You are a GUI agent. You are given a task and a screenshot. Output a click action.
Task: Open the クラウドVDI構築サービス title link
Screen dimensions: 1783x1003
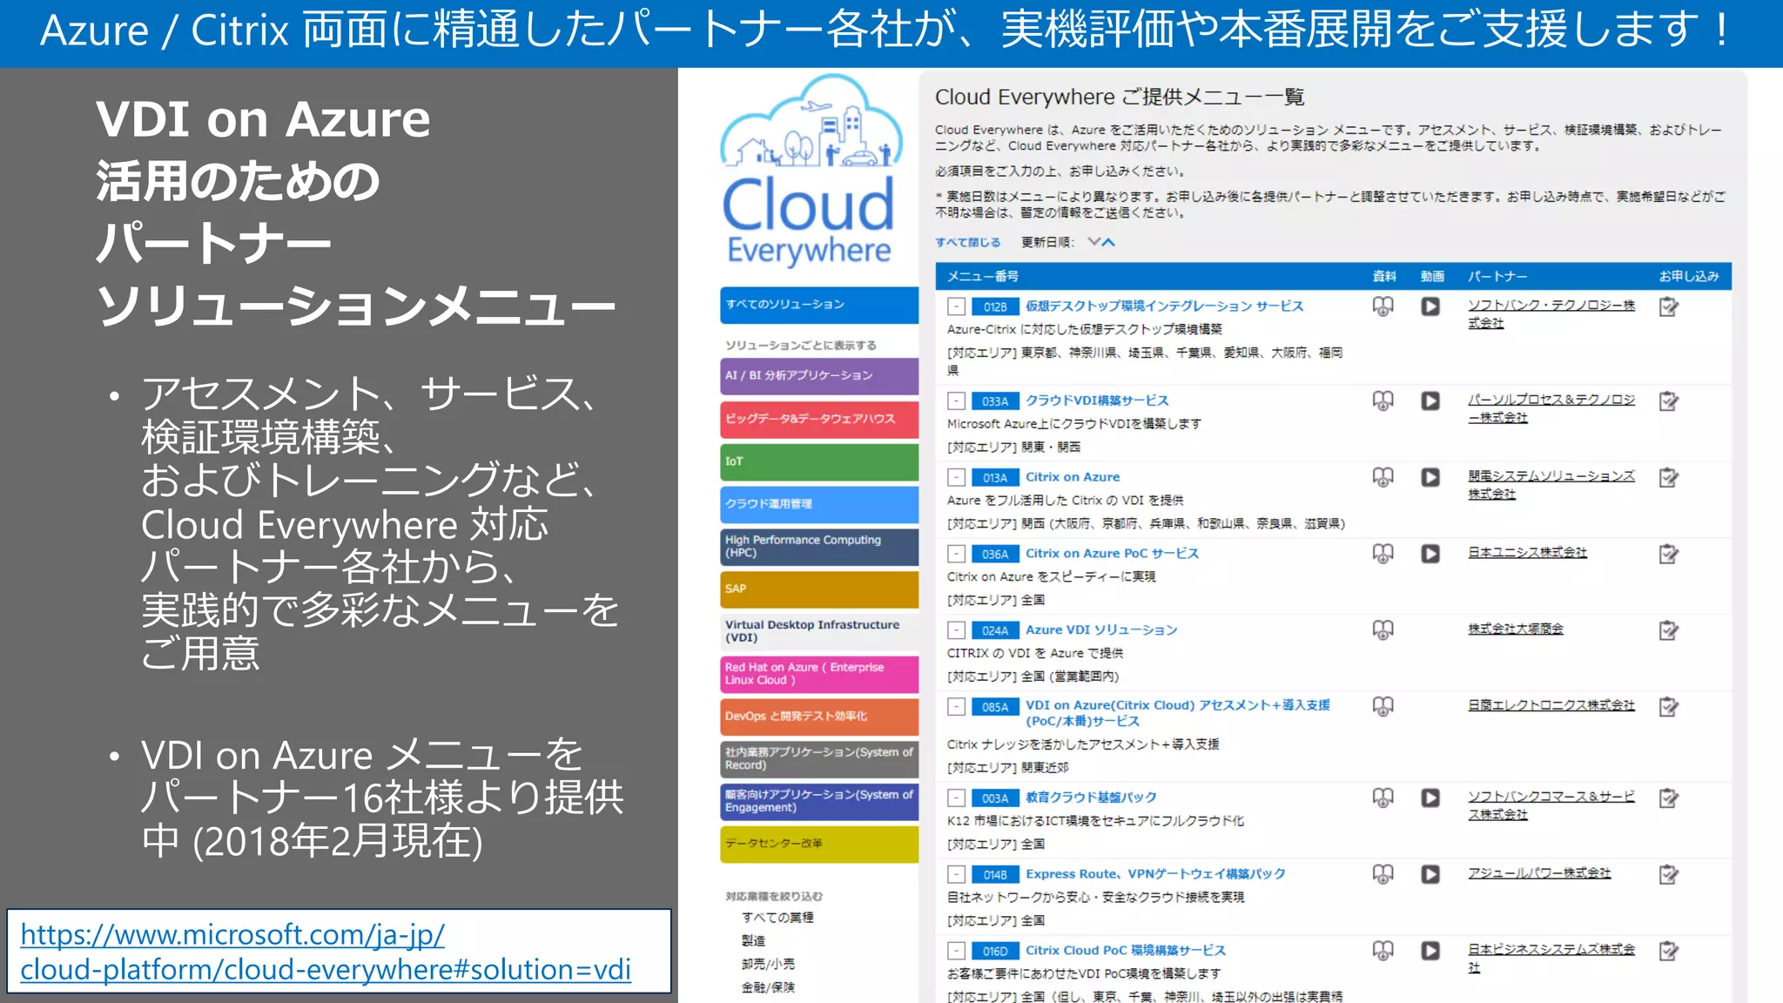pos(1097,401)
